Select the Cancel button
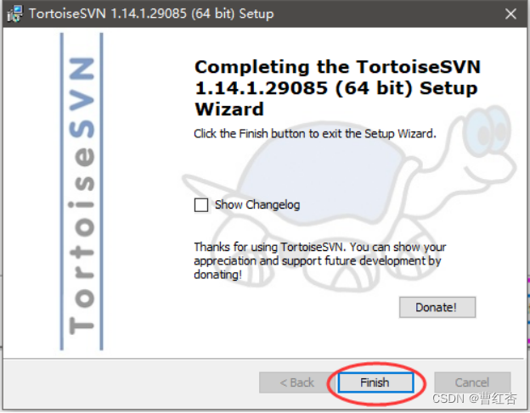530x413 pixels. click(472, 382)
